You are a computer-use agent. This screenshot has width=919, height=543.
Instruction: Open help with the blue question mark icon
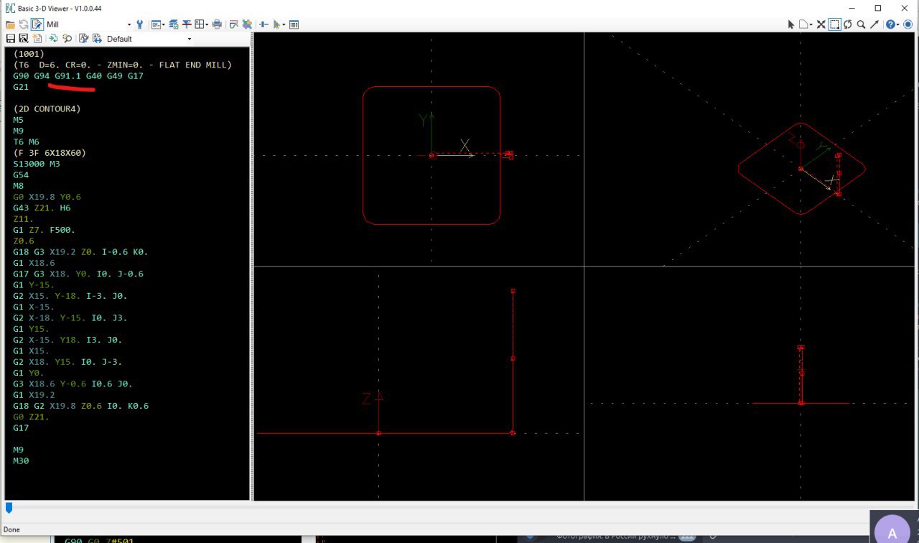[891, 24]
